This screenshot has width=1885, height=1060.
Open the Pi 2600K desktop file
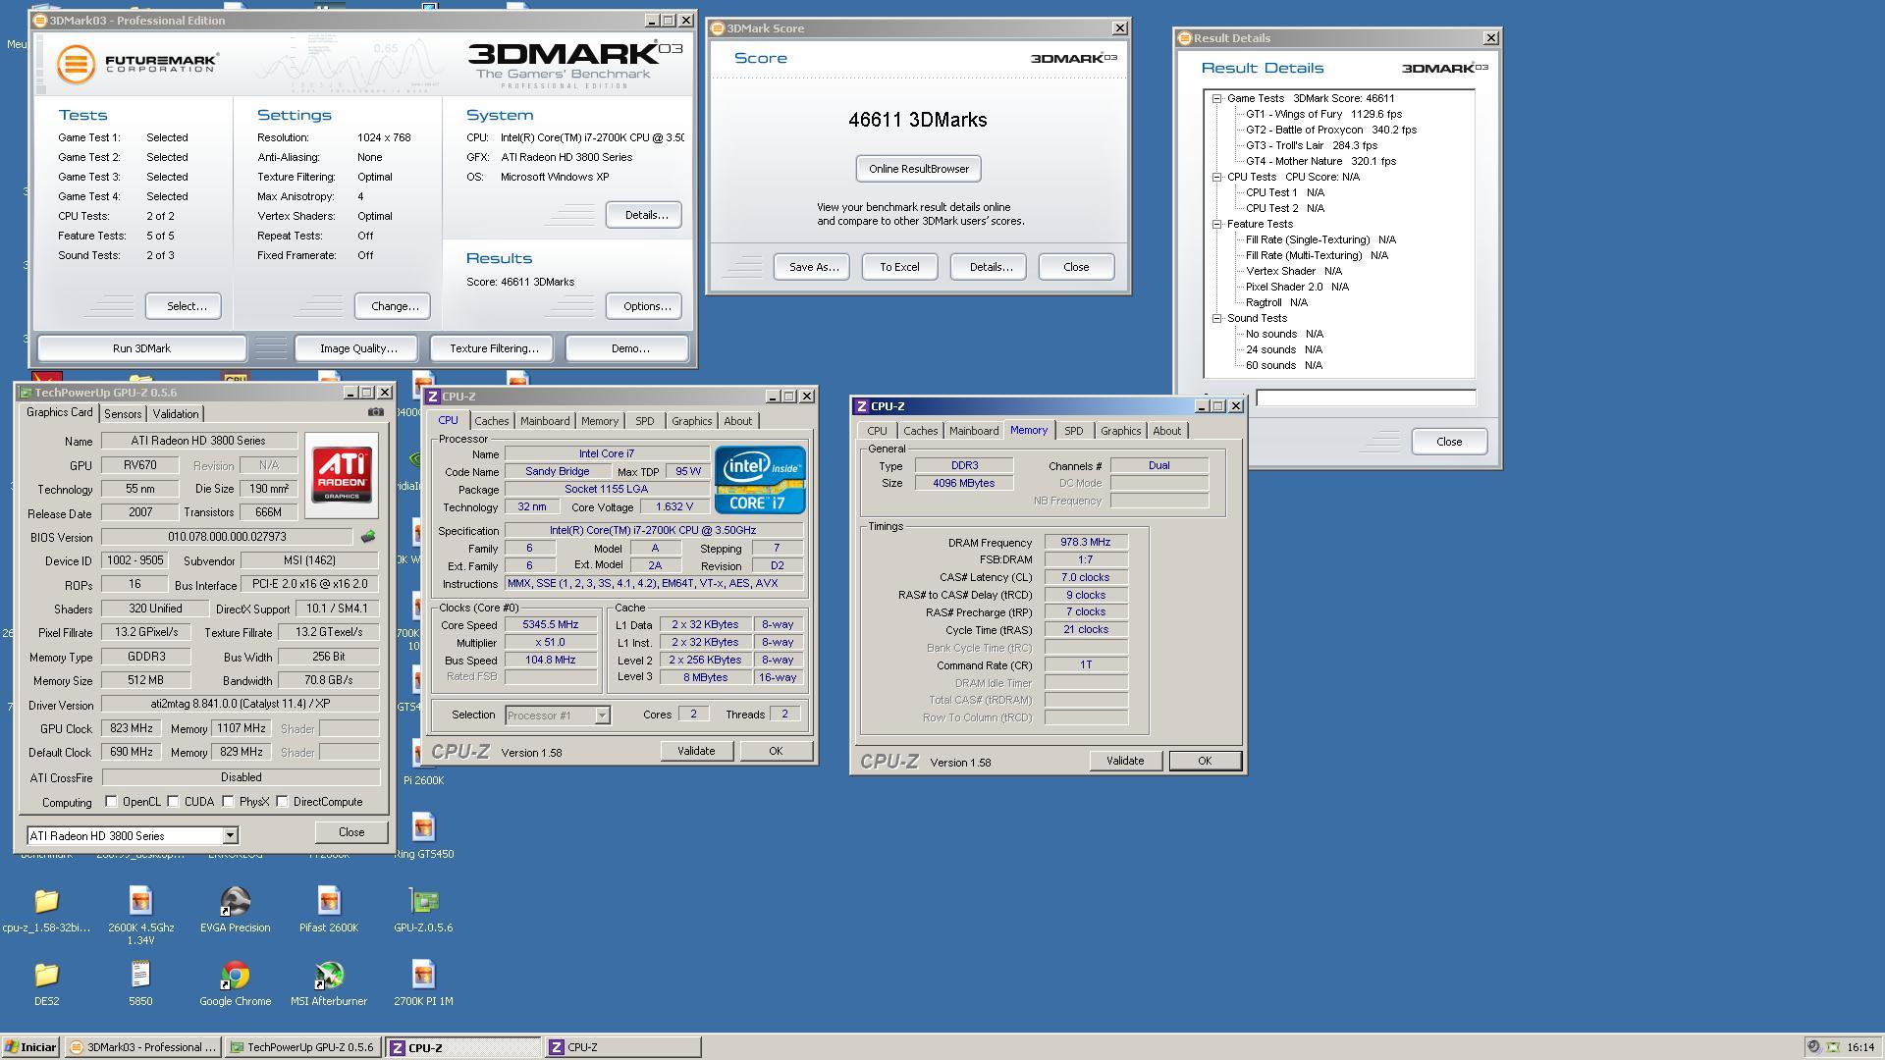(x=423, y=763)
